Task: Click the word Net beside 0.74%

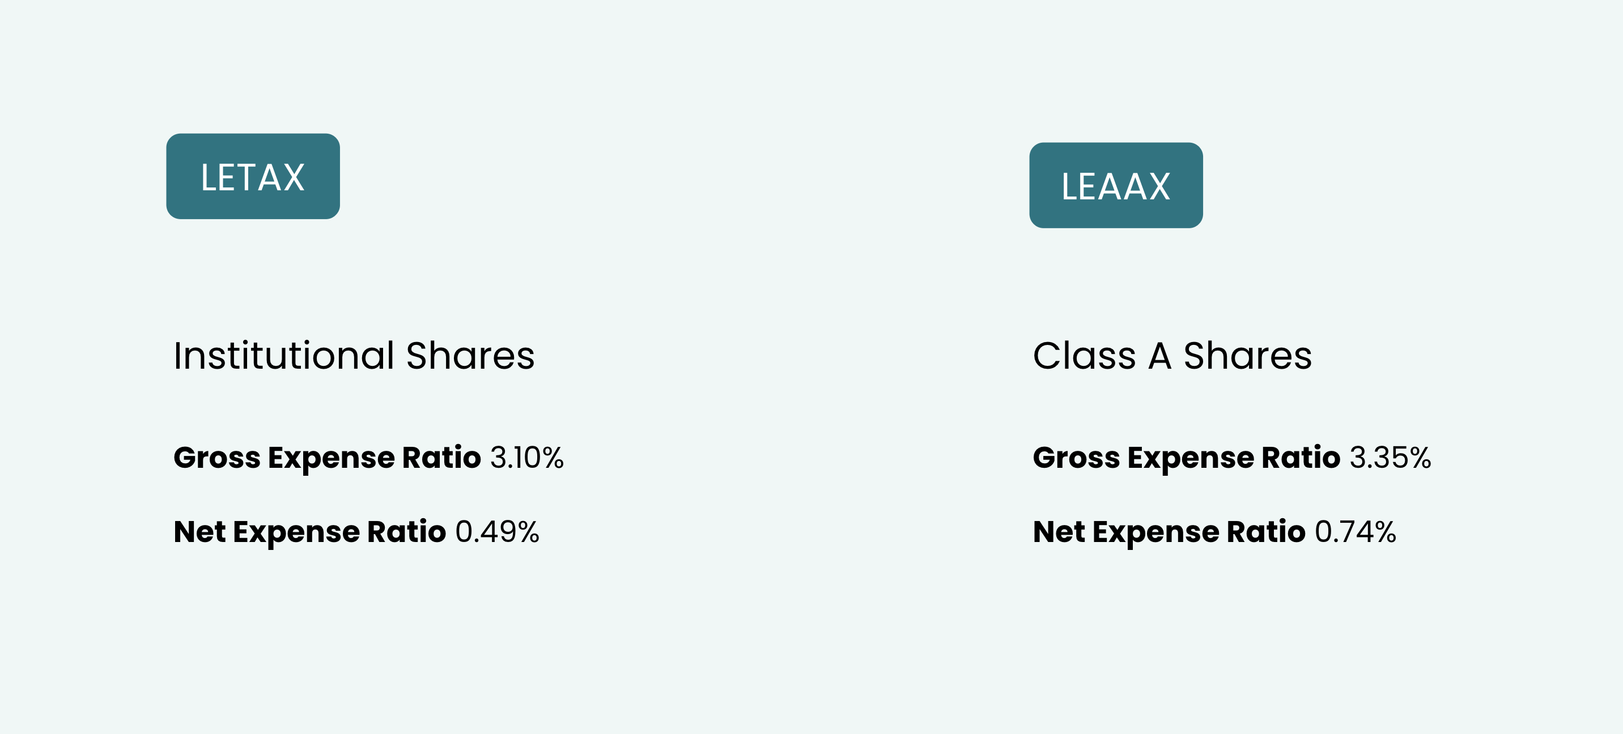Action: click(x=1059, y=532)
